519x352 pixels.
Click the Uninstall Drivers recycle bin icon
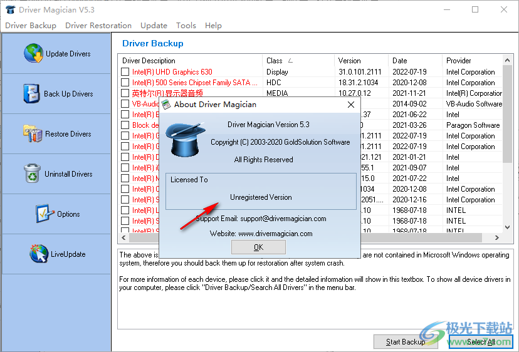32,173
